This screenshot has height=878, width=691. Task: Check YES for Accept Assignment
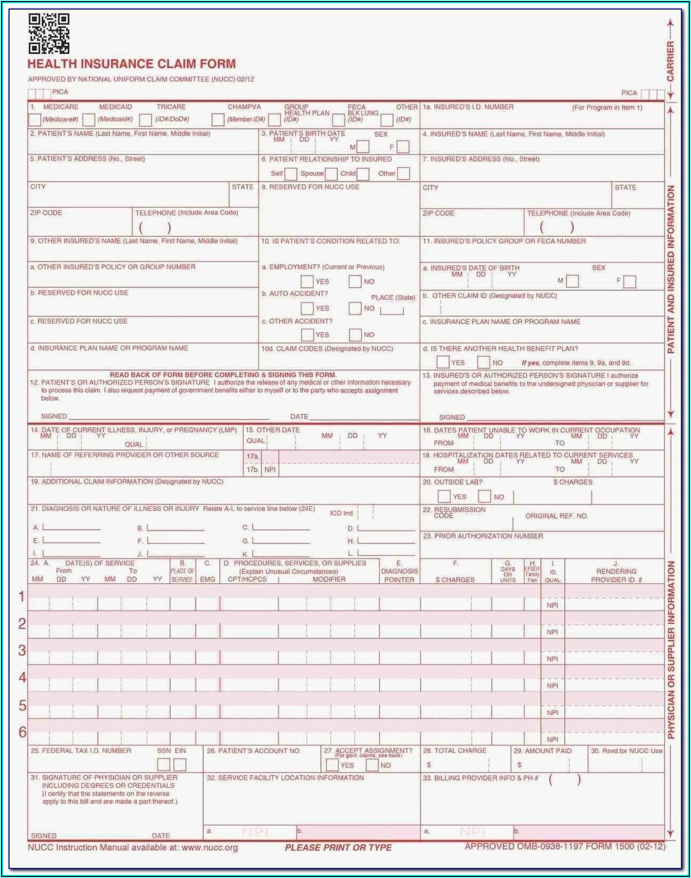point(332,765)
